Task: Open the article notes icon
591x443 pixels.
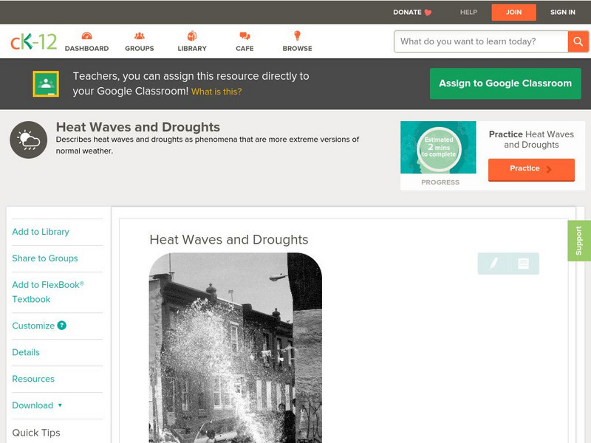Action: (524, 264)
